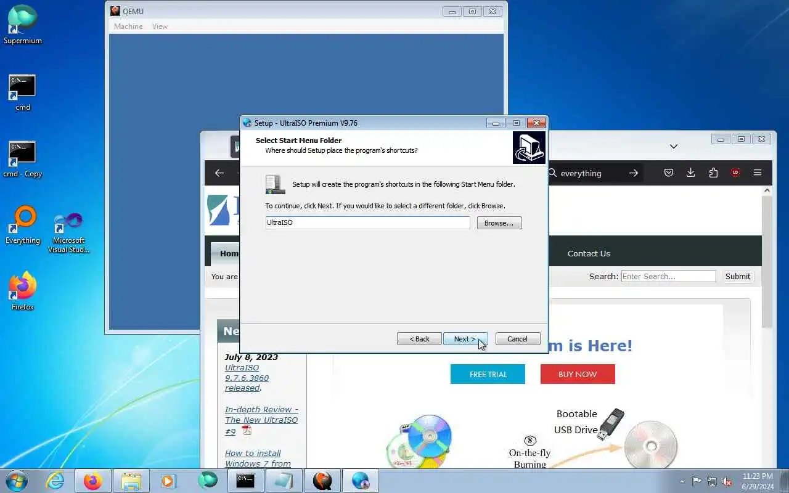Switch to Firefox in taskbar

point(93,481)
